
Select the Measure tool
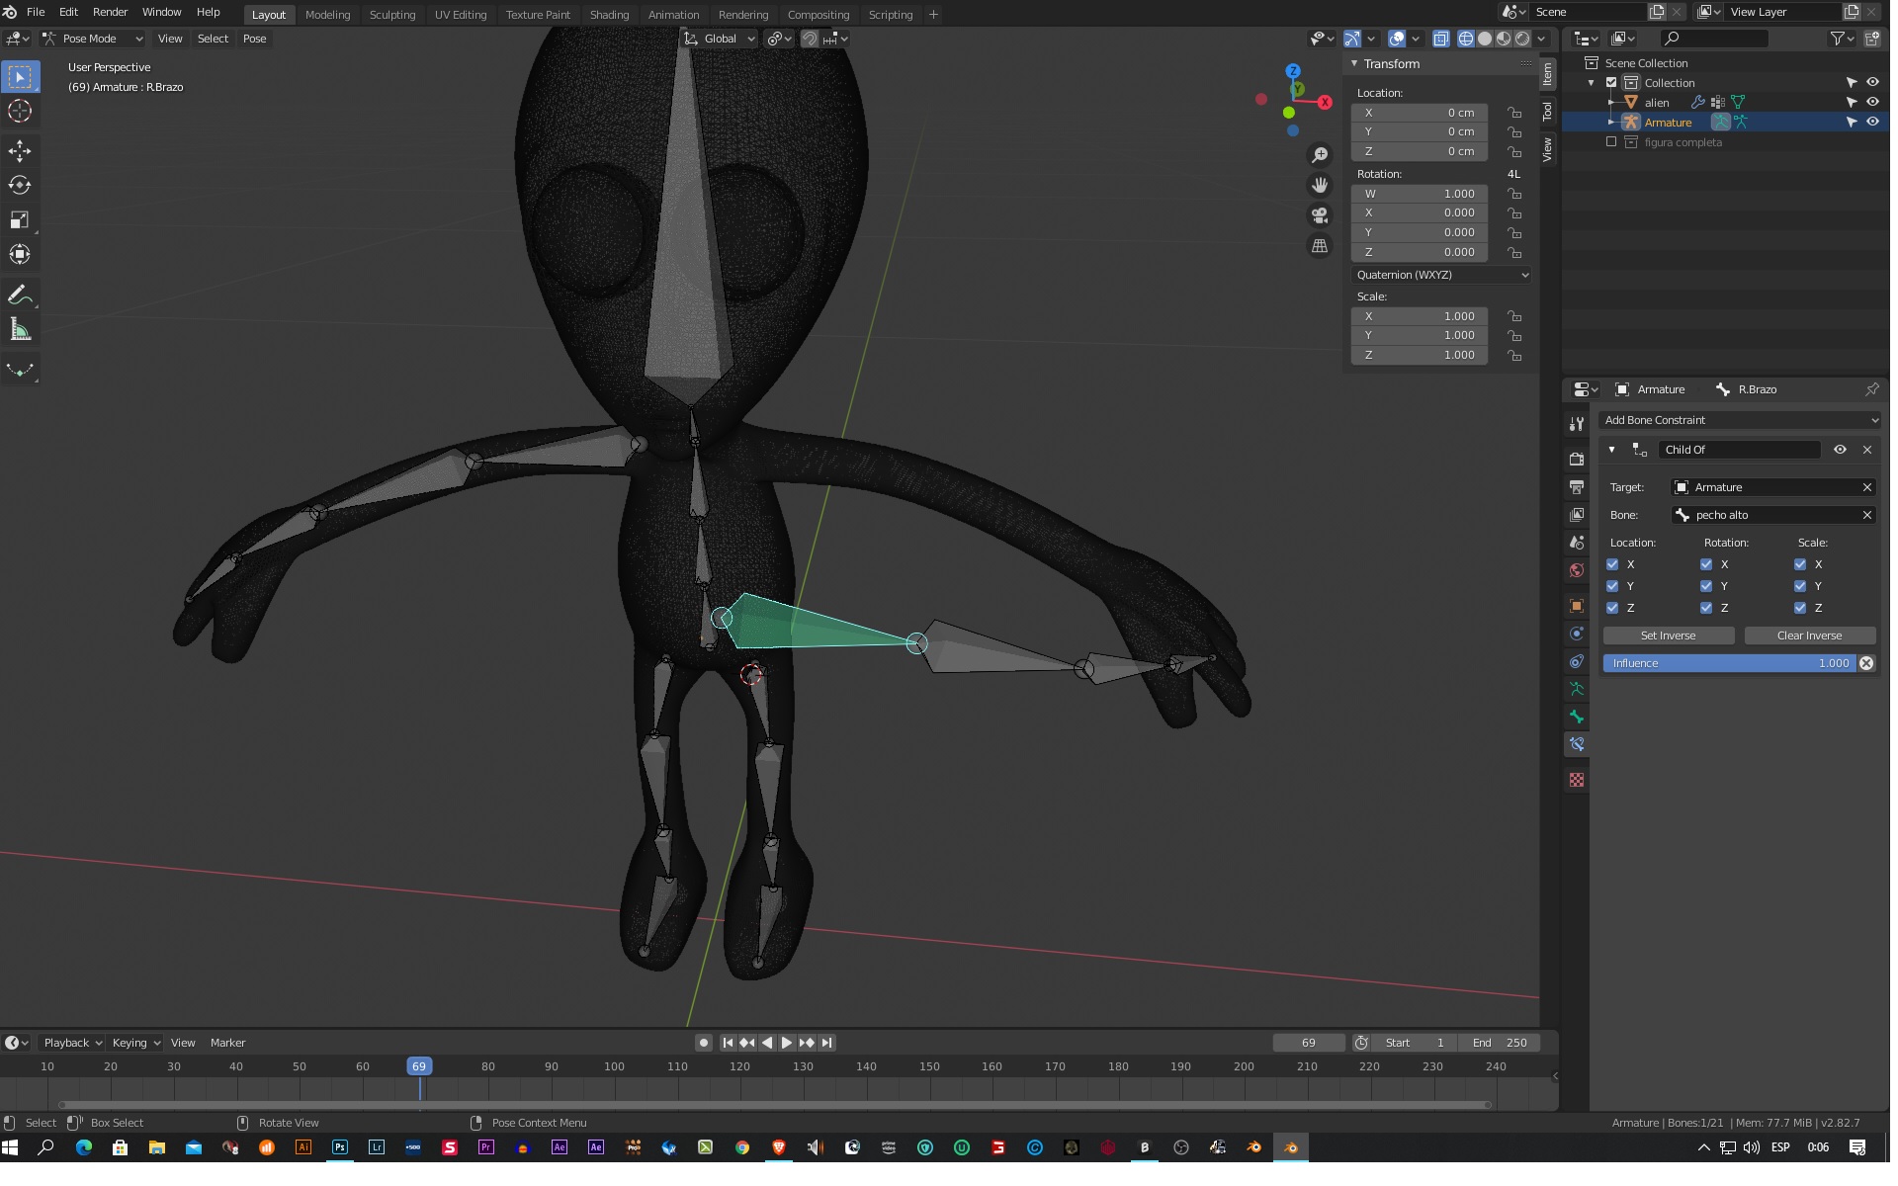(20, 330)
